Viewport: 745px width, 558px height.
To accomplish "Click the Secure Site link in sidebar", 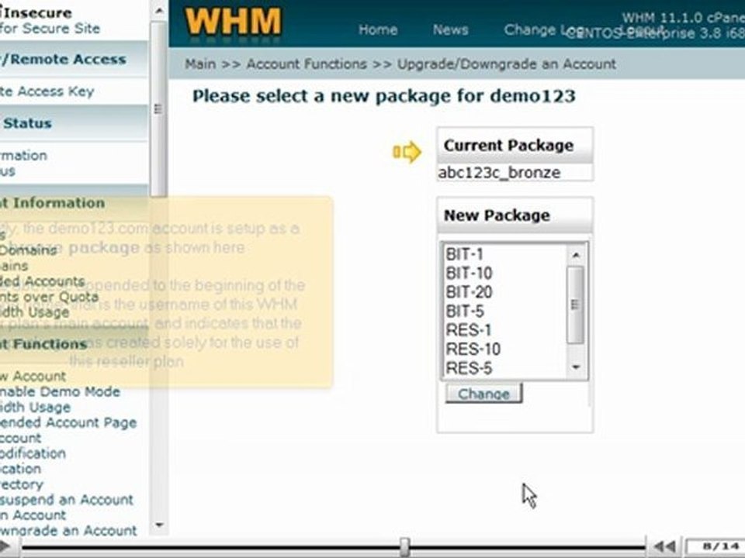I will (x=50, y=29).
